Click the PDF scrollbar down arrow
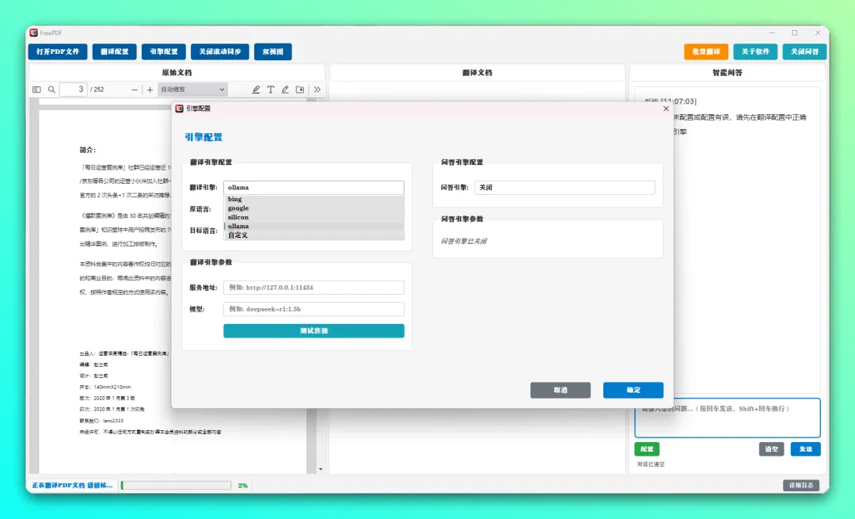This screenshot has height=519, width=855. (321, 469)
